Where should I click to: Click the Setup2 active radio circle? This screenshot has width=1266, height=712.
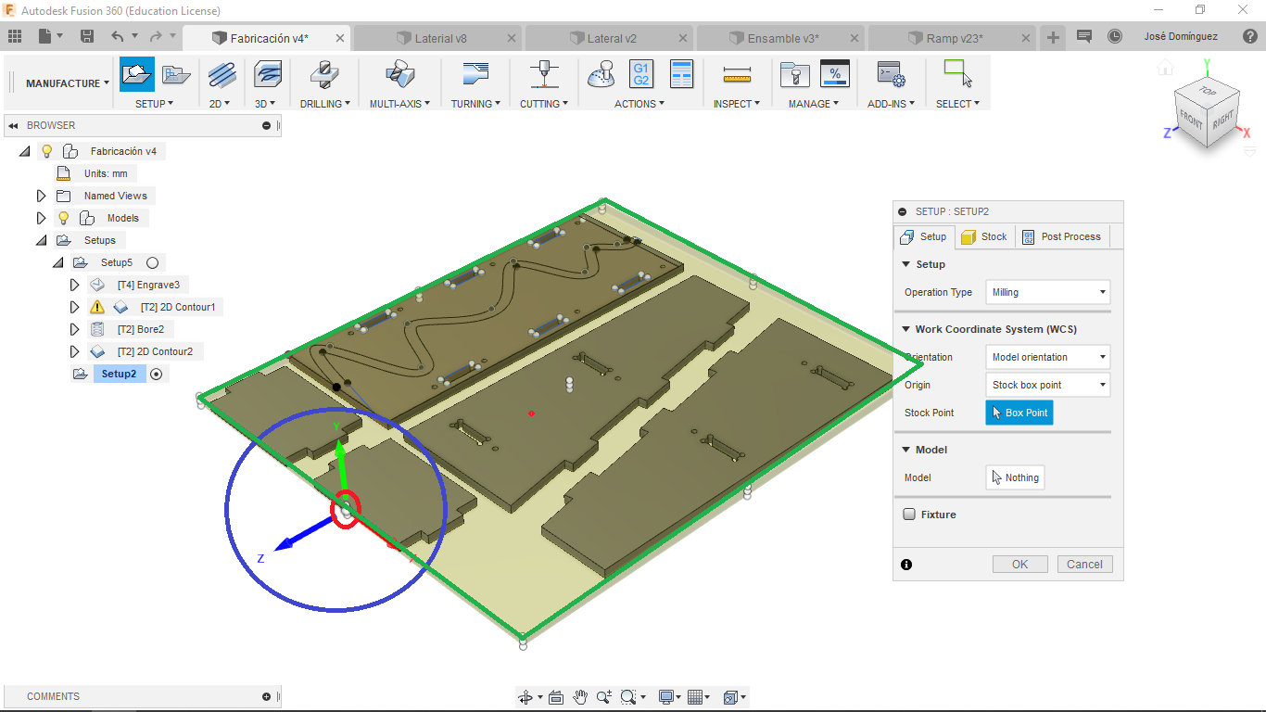156,374
